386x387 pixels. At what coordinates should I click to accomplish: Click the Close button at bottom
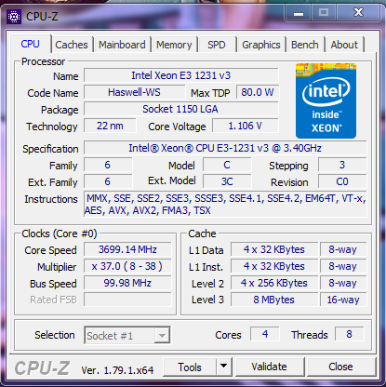coord(340,367)
